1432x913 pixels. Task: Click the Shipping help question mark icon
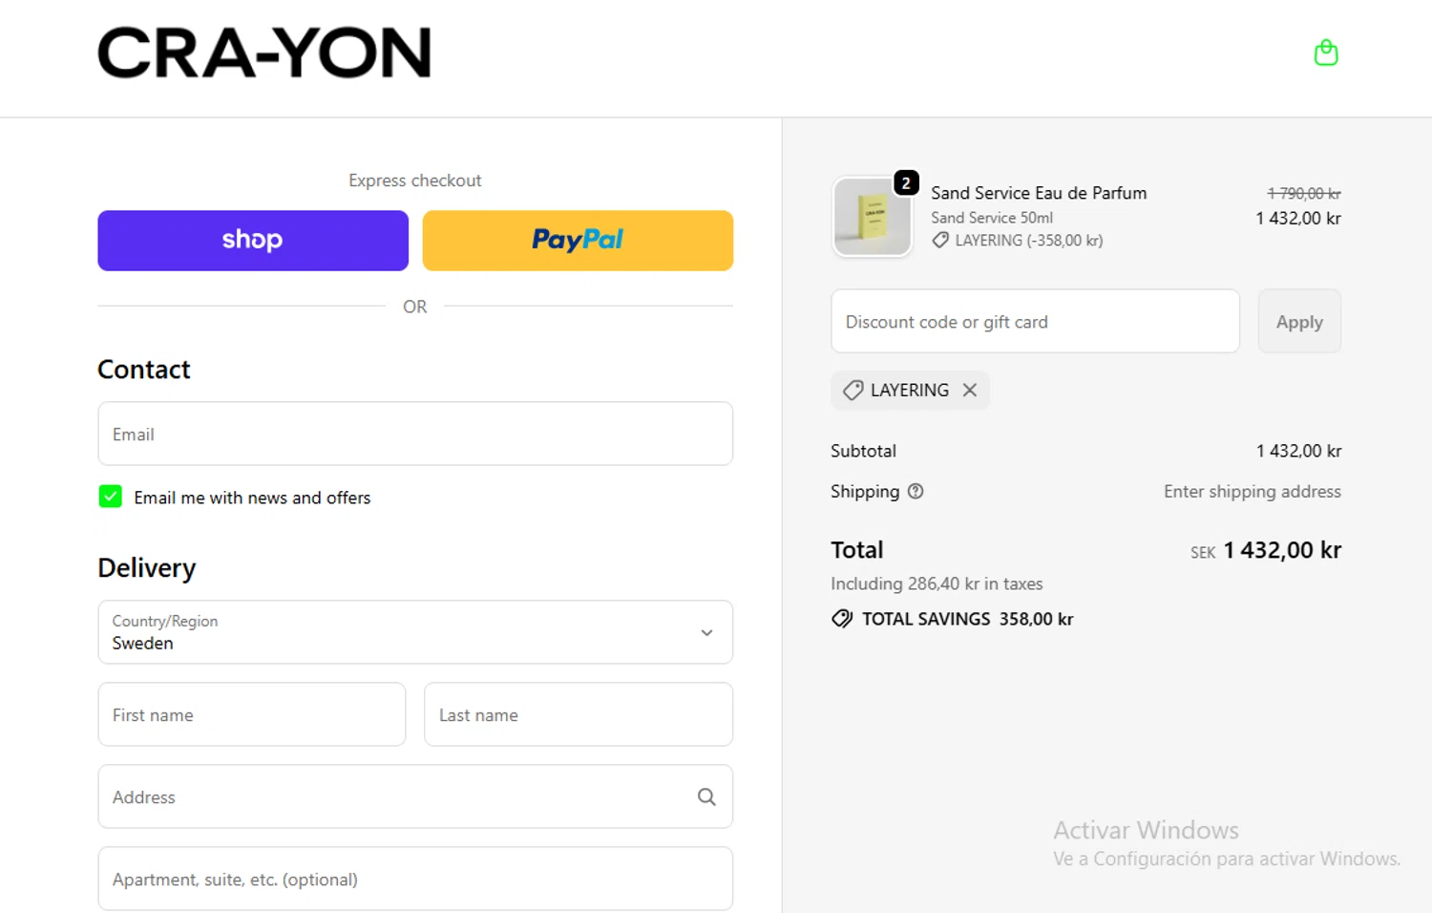[x=916, y=491]
